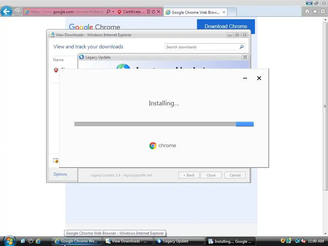Screen dimensions: 328x246
Task: Open the Windows Start orb
Action: [9, 241]
